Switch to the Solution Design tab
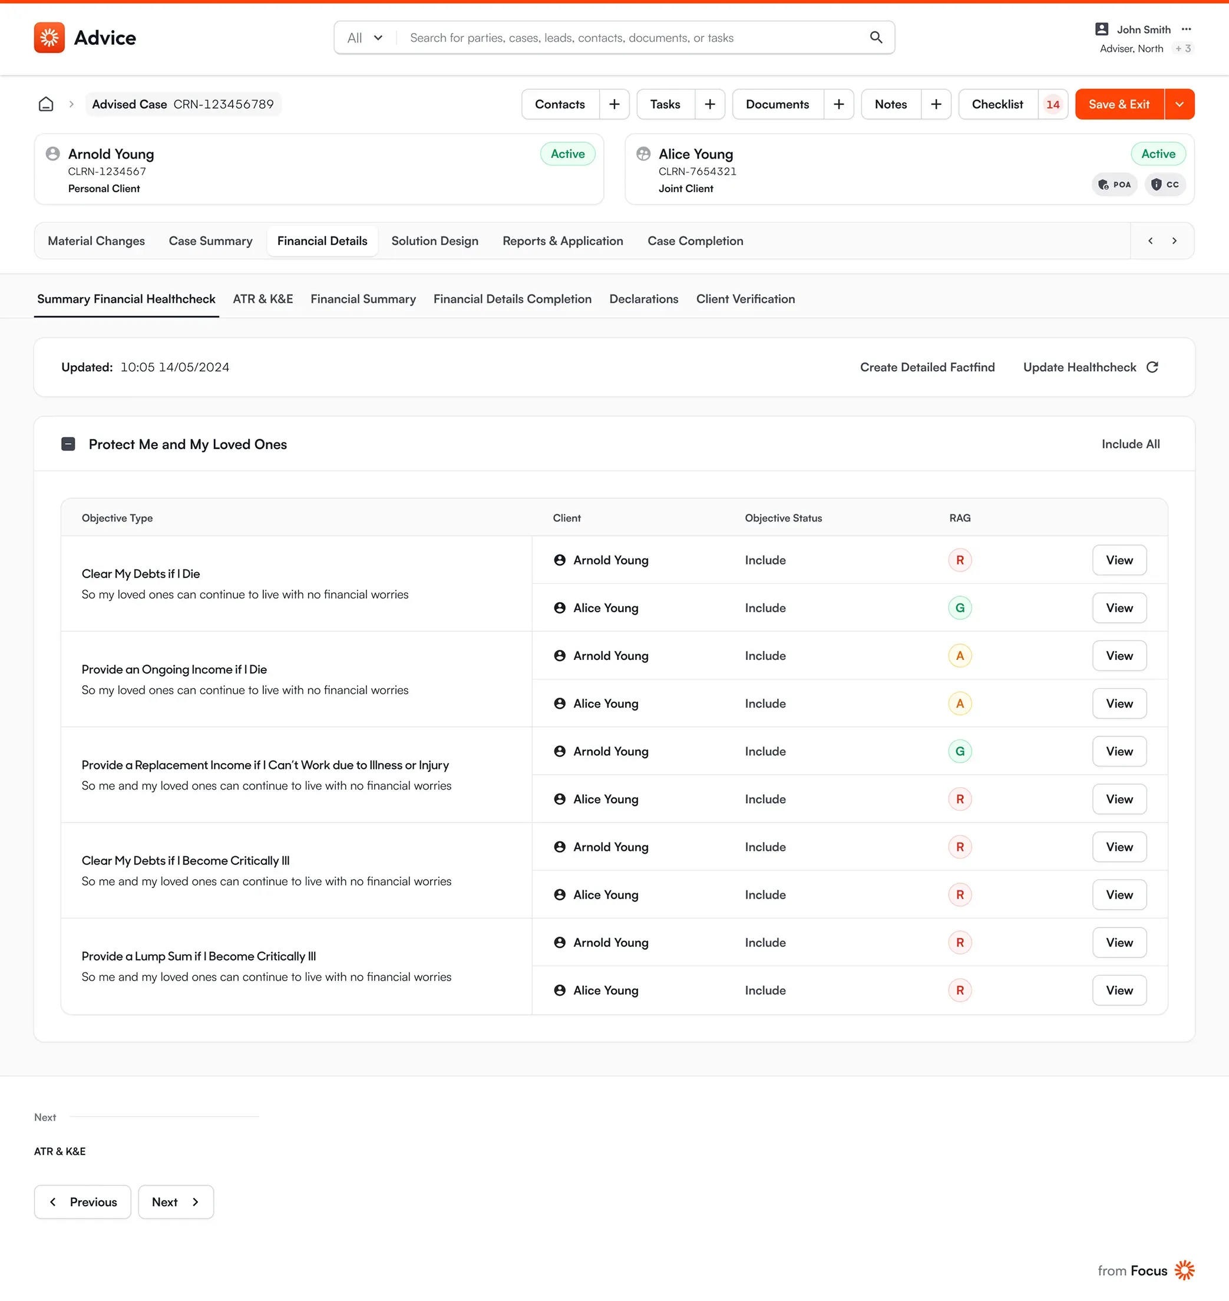Image resolution: width=1229 pixels, height=1301 pixels. point(435,241)
